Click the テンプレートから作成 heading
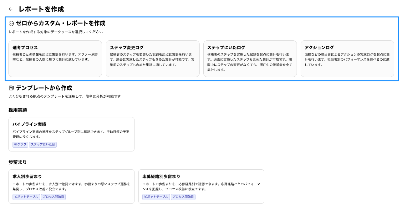The width and height of the screenshot is (407, 210). [x=44, y=88]
